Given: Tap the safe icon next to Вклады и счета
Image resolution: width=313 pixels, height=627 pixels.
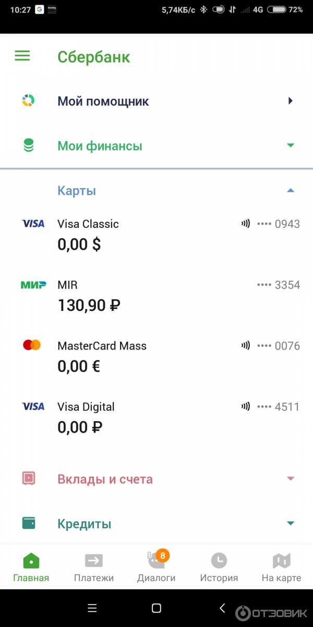Looking at the screenshot, I should (29, 478).
